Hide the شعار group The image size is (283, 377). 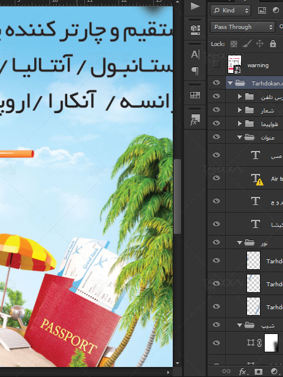point(216,110)
